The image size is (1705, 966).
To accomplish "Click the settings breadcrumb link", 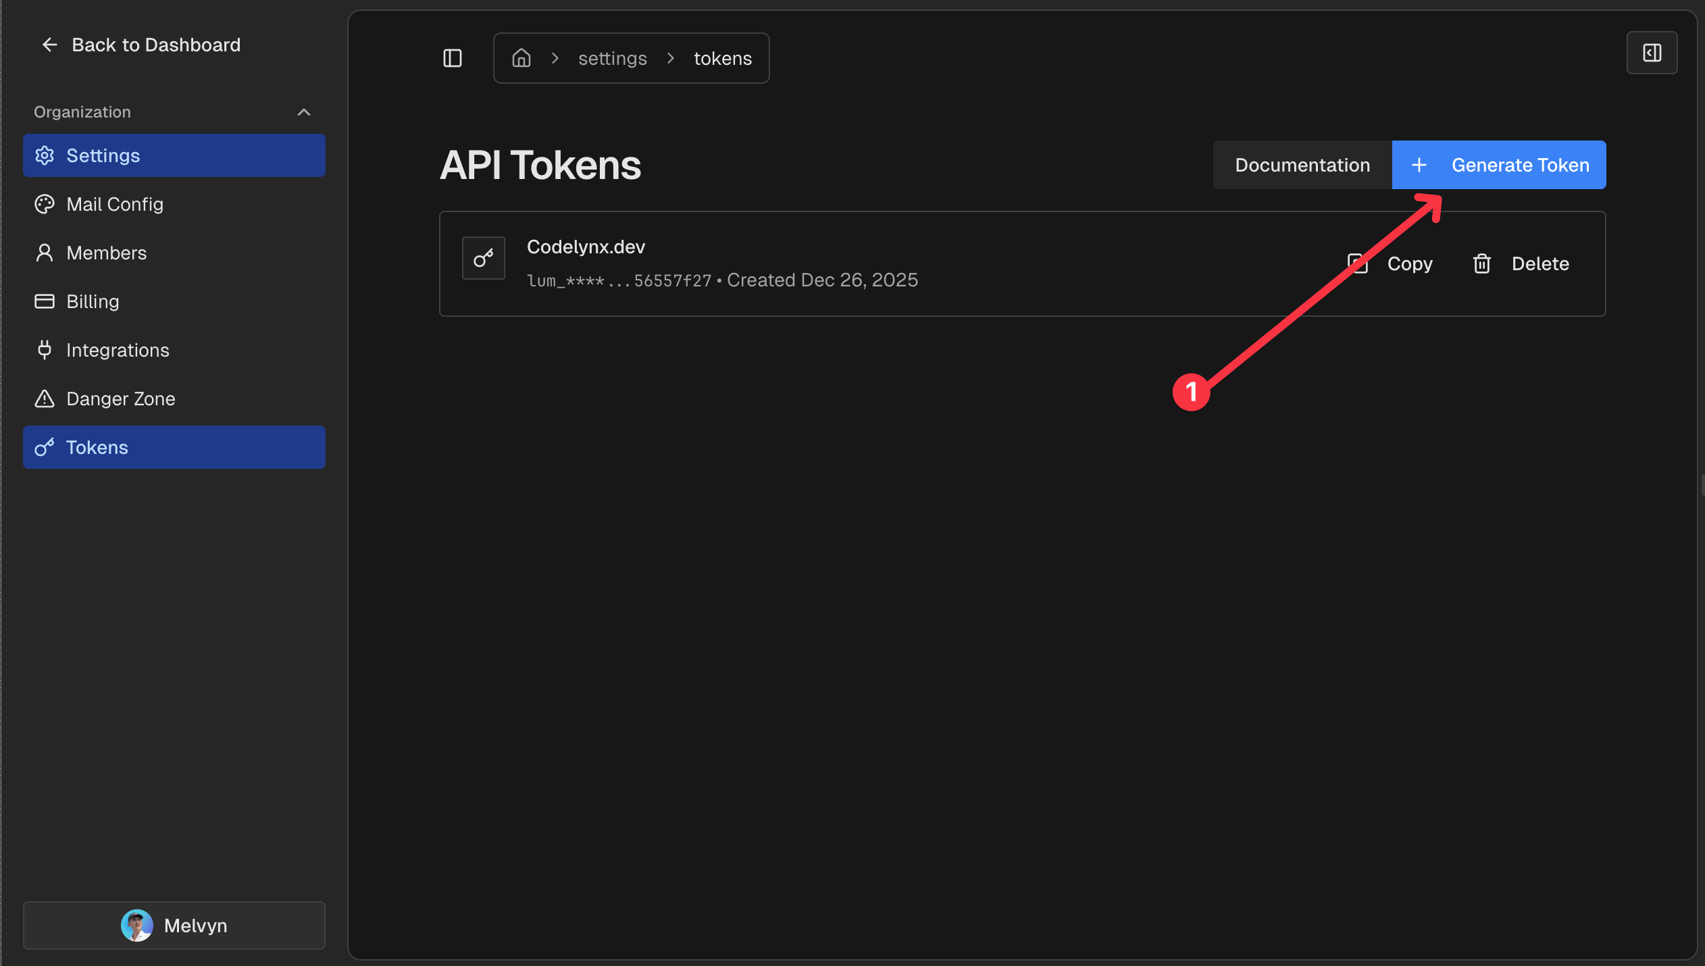I will [x=612, y=59].
